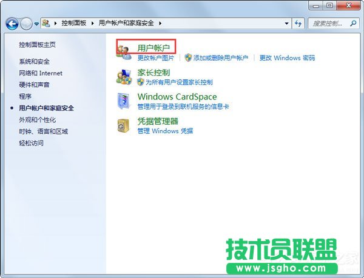Close the Control Panel window
Screen dimensions: 364x278
(348, 5)
